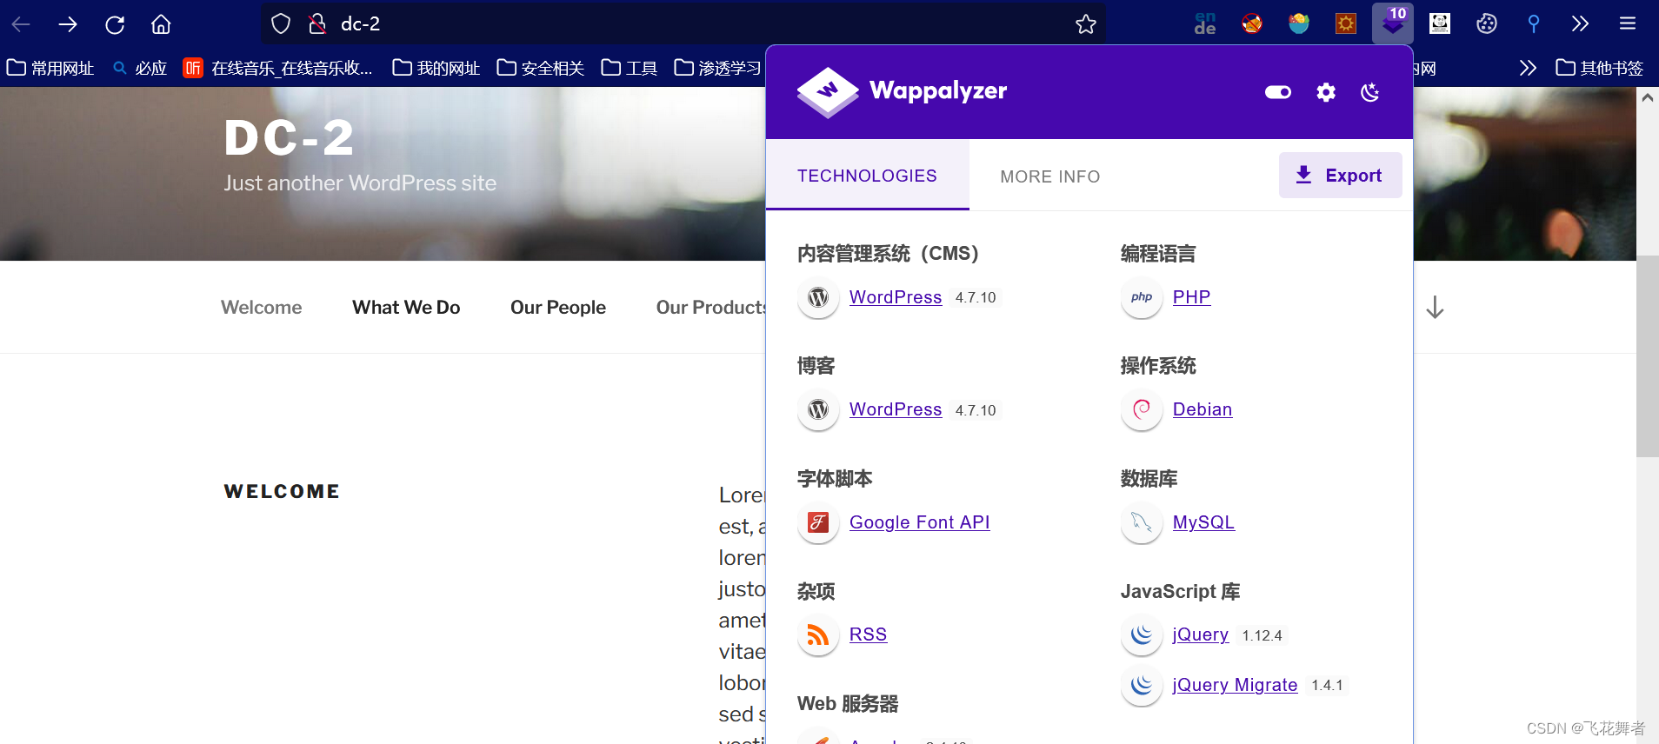Click the blue key/pin extension icon
Viewport: 1659px width, 744px height.
(1534, 23)
